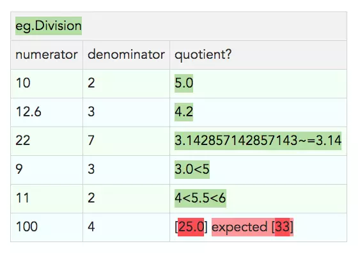The image size is (360, 253).
Task: Select the denominator column header
Action: 126,55
